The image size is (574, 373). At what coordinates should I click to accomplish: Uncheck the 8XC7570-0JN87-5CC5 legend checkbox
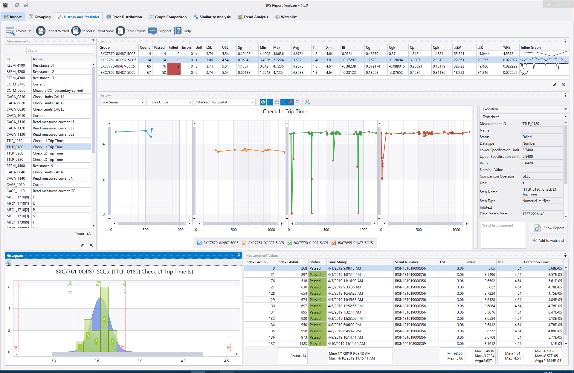click(199, 243)
